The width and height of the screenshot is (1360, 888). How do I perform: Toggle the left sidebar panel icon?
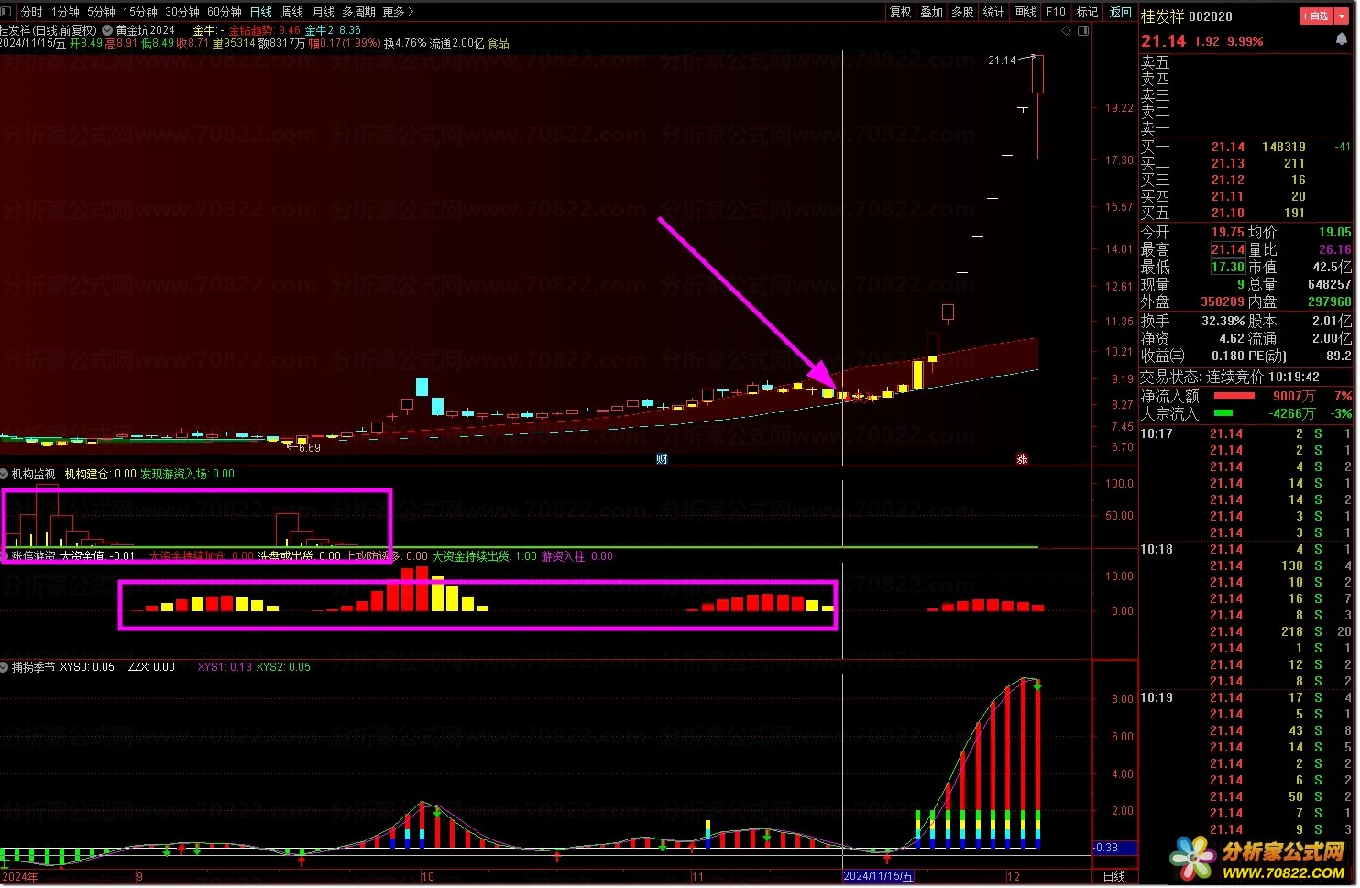7,12
